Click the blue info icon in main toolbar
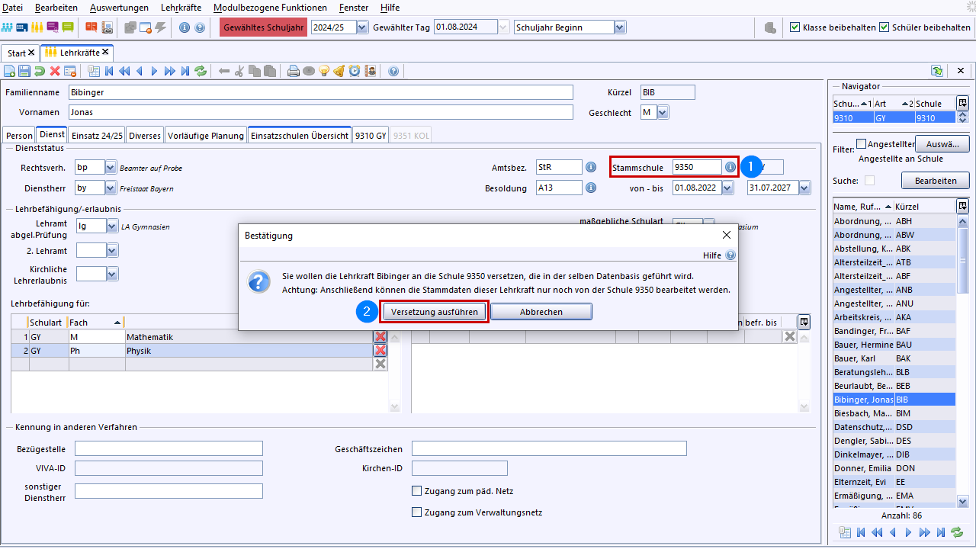The image size is (976, 549). 185,27
